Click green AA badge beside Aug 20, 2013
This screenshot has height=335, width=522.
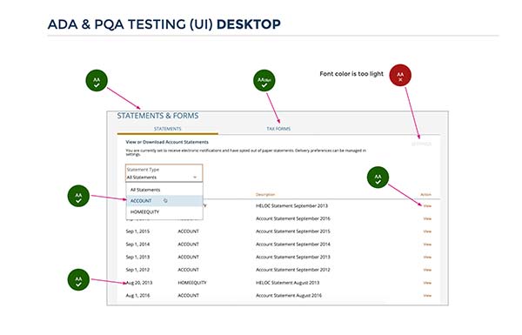[78, 279]
